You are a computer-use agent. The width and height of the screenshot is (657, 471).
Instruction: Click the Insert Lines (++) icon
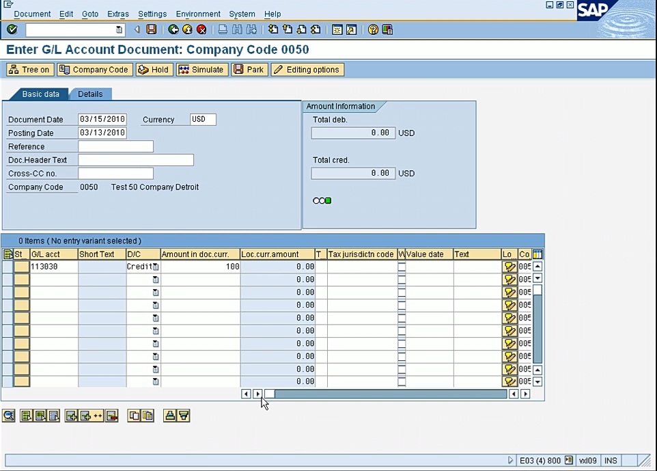[x=91, y=416]
